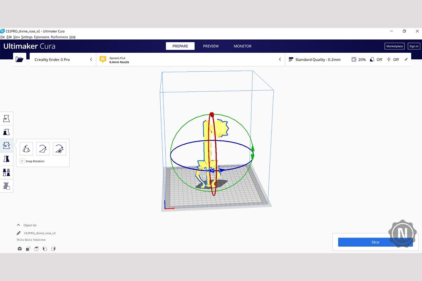422x281 pixels.
Task: Switch to the PREPARE stage tab
Action: (x=180, y=46)
